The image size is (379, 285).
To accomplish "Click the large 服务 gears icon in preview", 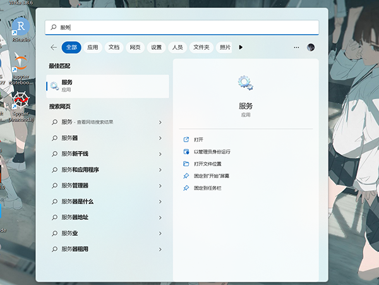I will pyautogui.click(x=245, y=83).
